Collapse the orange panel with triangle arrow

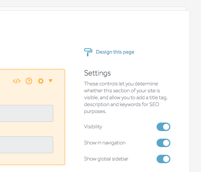51,80
